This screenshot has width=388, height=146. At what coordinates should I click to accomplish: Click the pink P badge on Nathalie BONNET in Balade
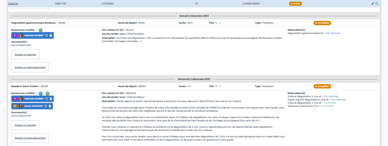pyautogui.click(x=15, y=99)
